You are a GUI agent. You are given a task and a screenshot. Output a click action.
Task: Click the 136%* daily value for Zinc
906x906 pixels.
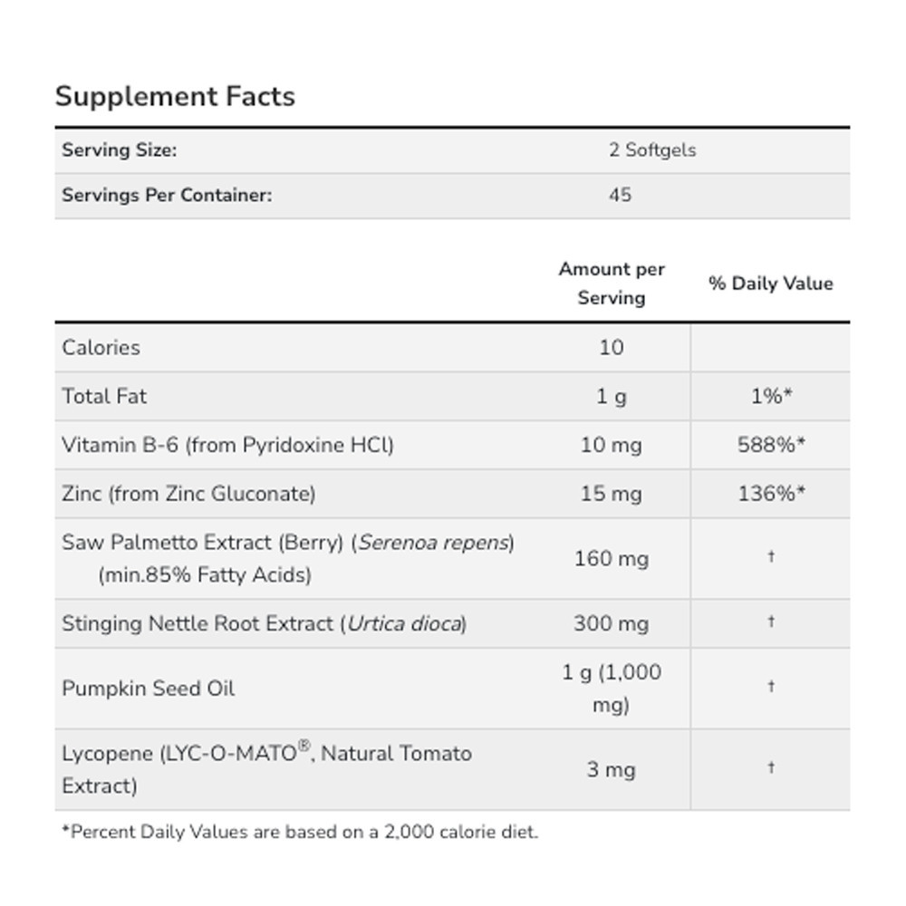point(771,494)
